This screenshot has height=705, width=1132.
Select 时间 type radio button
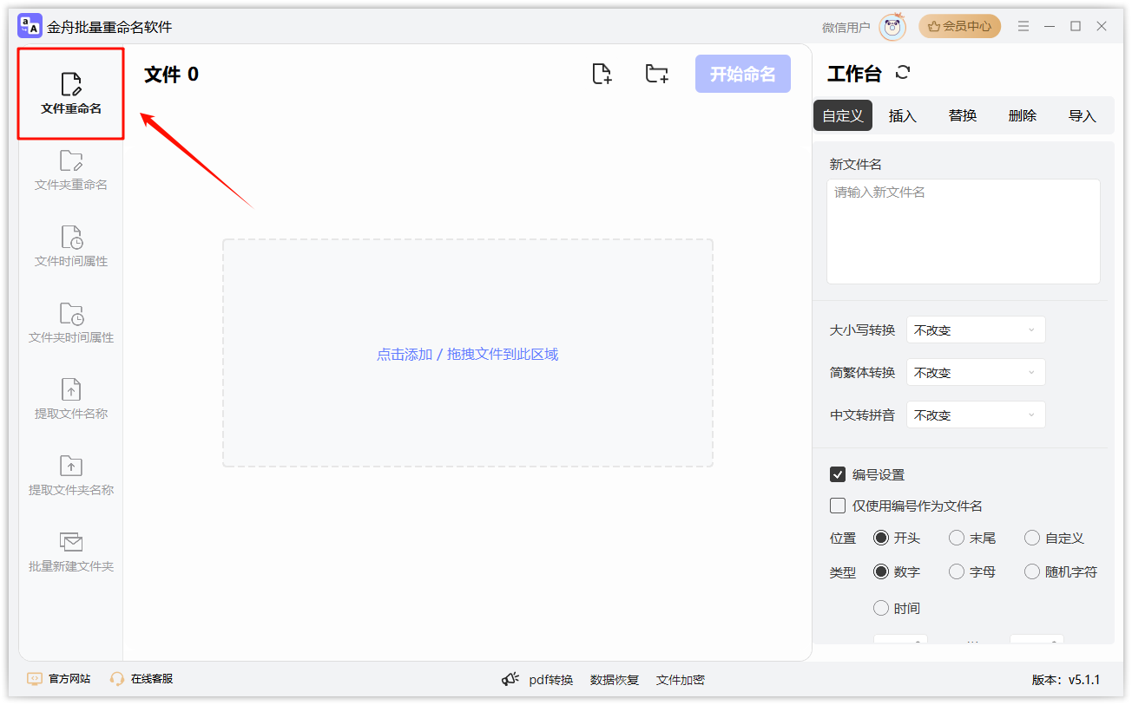(881, 608)
